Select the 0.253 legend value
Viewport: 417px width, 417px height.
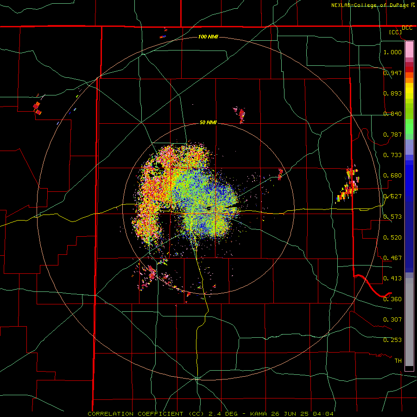point(392,340)
